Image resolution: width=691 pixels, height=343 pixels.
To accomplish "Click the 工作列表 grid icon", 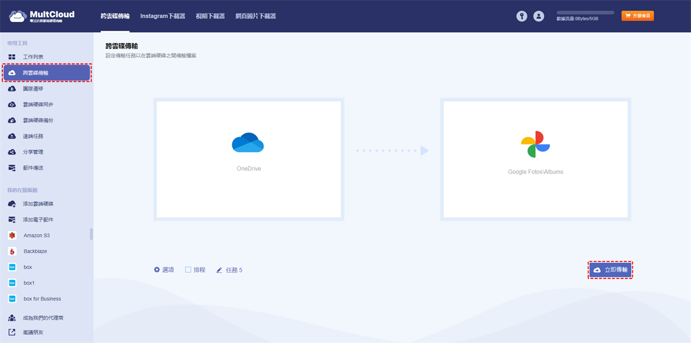I will coord(12,57).
